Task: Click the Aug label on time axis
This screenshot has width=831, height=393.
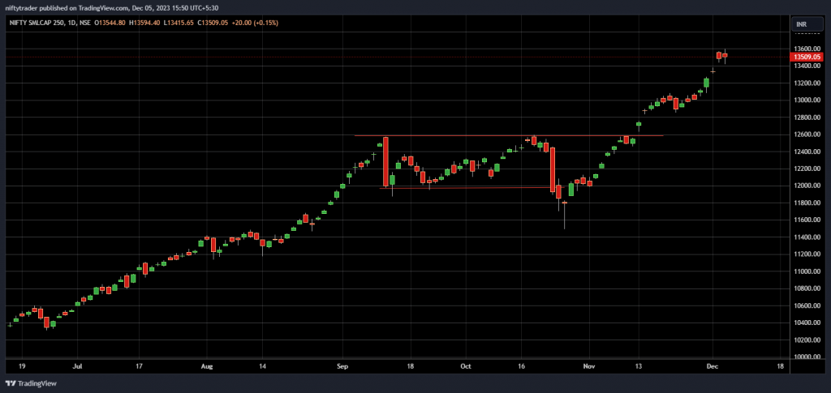Action: pyautogui.click(x=207, y=365)
